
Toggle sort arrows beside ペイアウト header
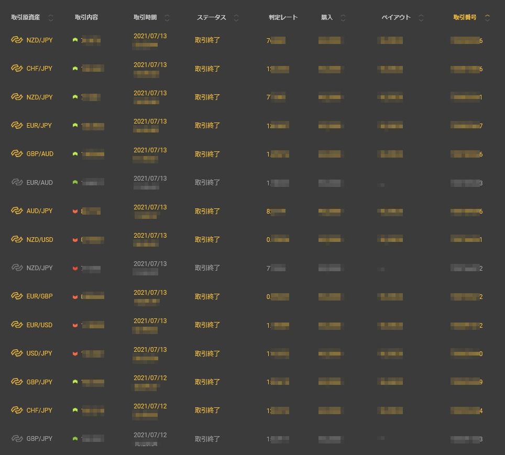pos(421,18)
